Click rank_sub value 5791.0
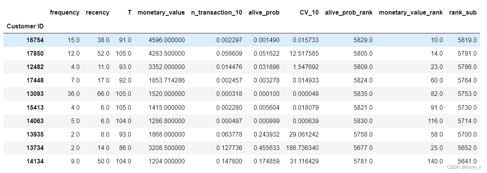 pos(467,53)
